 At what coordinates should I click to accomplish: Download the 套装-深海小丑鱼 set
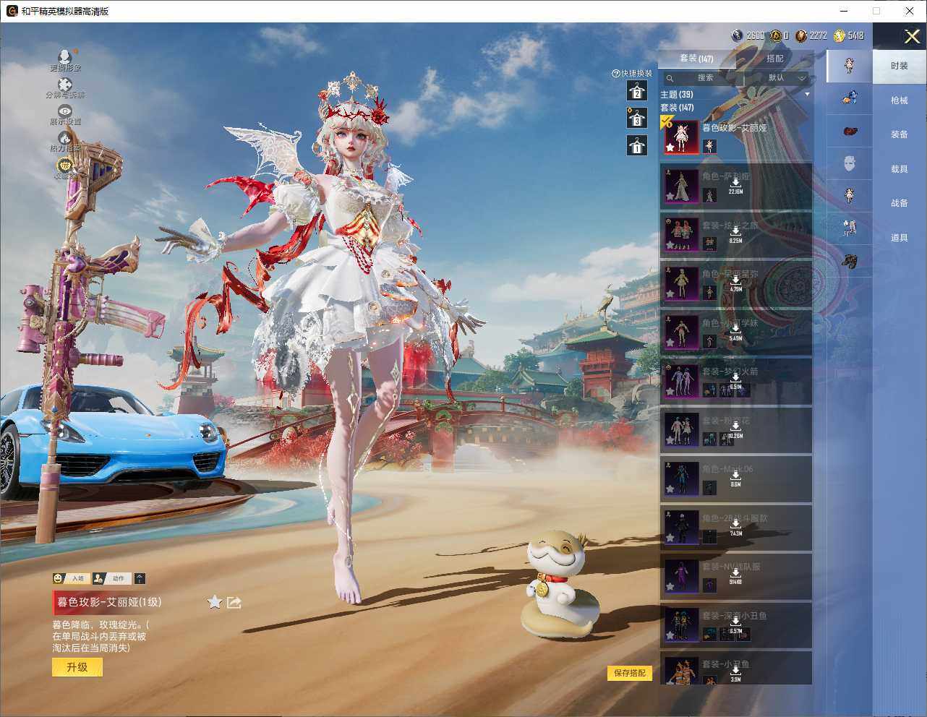[x=735, y=625]
